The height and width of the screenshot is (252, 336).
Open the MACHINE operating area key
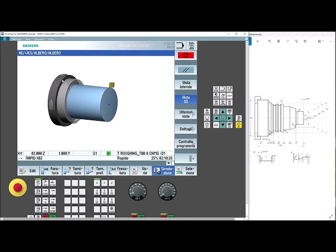(x=216, y=89)
